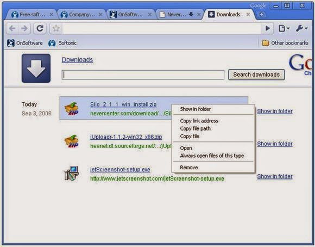
Task: Close the OnSoftw... tab
Action: click(150, 15)
